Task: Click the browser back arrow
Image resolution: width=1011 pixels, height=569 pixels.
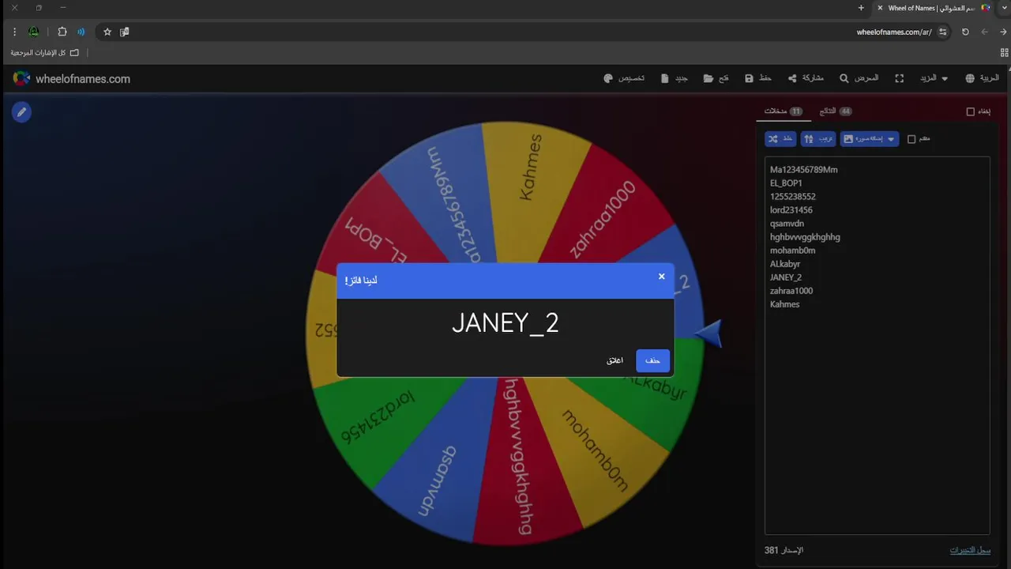Action: (x=1002, y=32)
